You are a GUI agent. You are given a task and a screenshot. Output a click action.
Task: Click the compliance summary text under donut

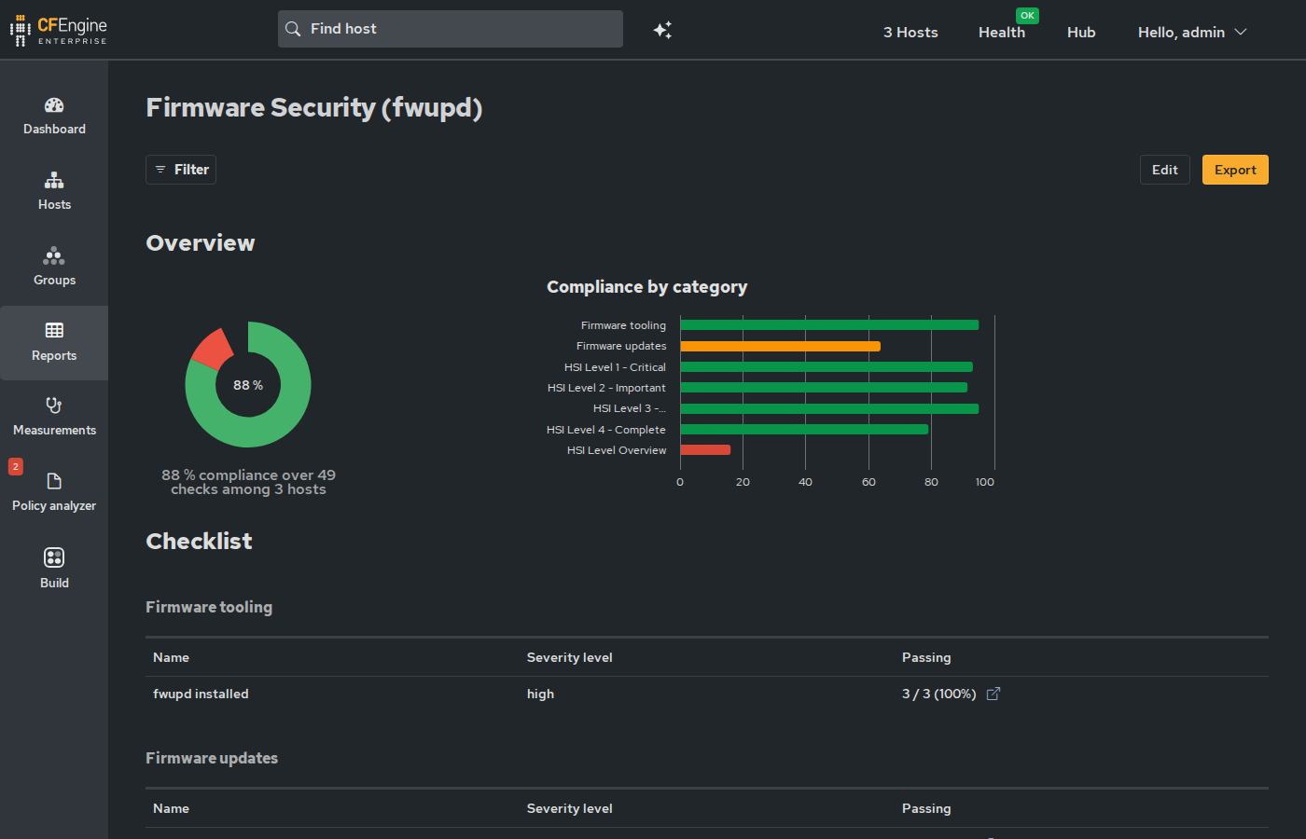248,482
